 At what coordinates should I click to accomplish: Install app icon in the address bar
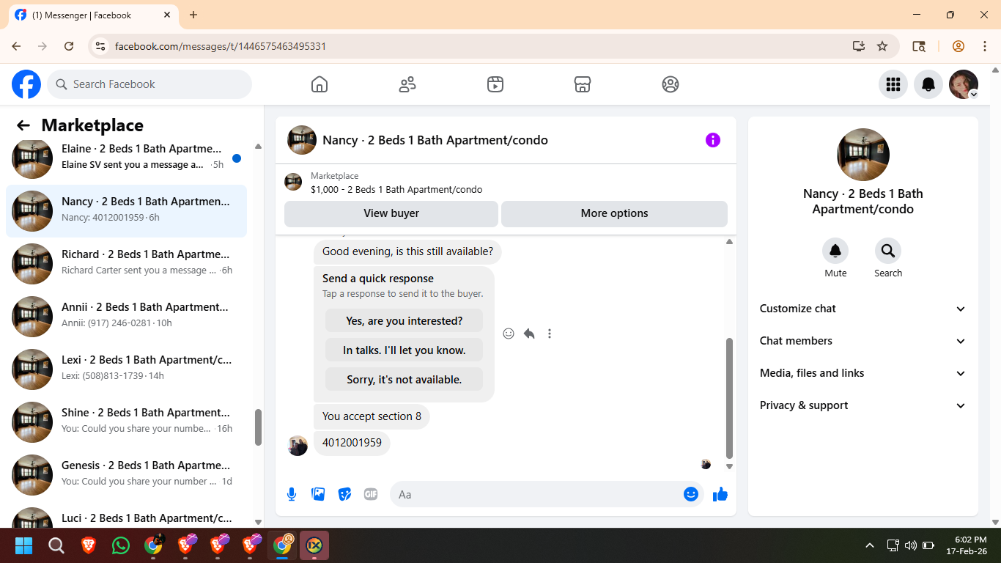click(x=859, y=46)
